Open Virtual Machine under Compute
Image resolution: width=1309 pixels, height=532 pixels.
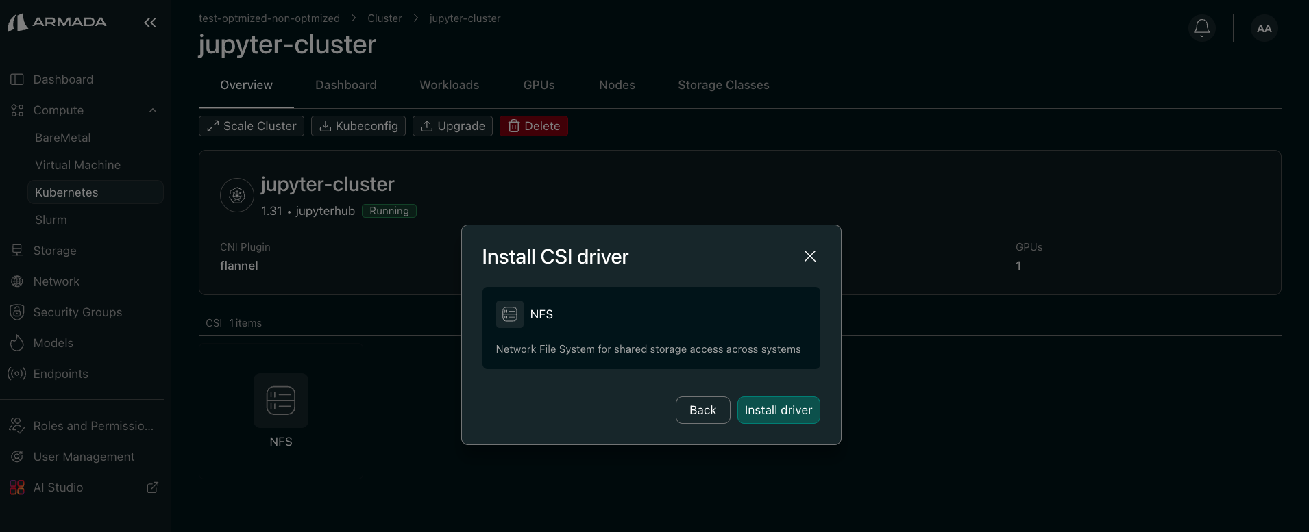(x=78, y=165)
